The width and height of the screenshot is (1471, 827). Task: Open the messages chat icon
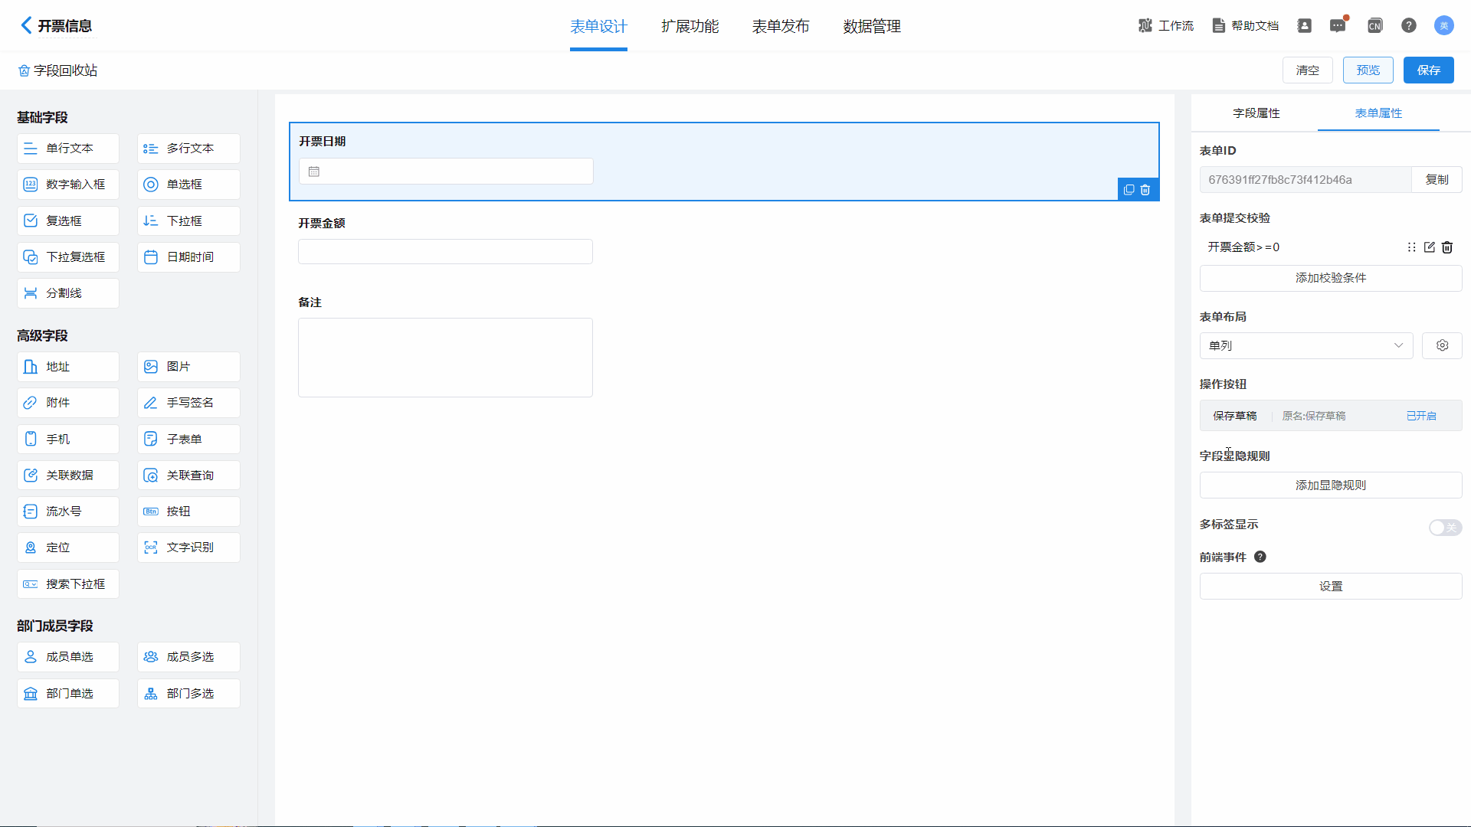pyautogui.click(x=1338, y=26)
